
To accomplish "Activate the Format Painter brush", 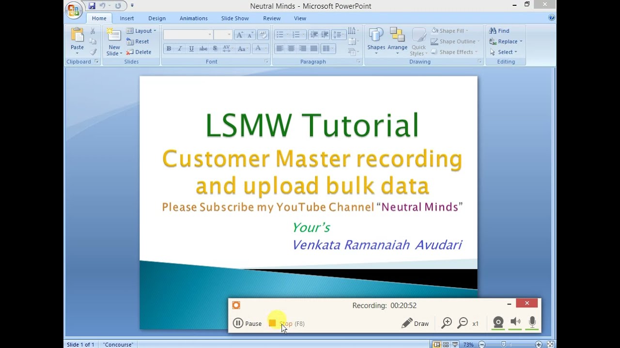I will tap(93, 52).
